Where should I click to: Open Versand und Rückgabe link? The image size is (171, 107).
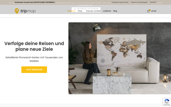pyautogui.click(x=139, y=2)
